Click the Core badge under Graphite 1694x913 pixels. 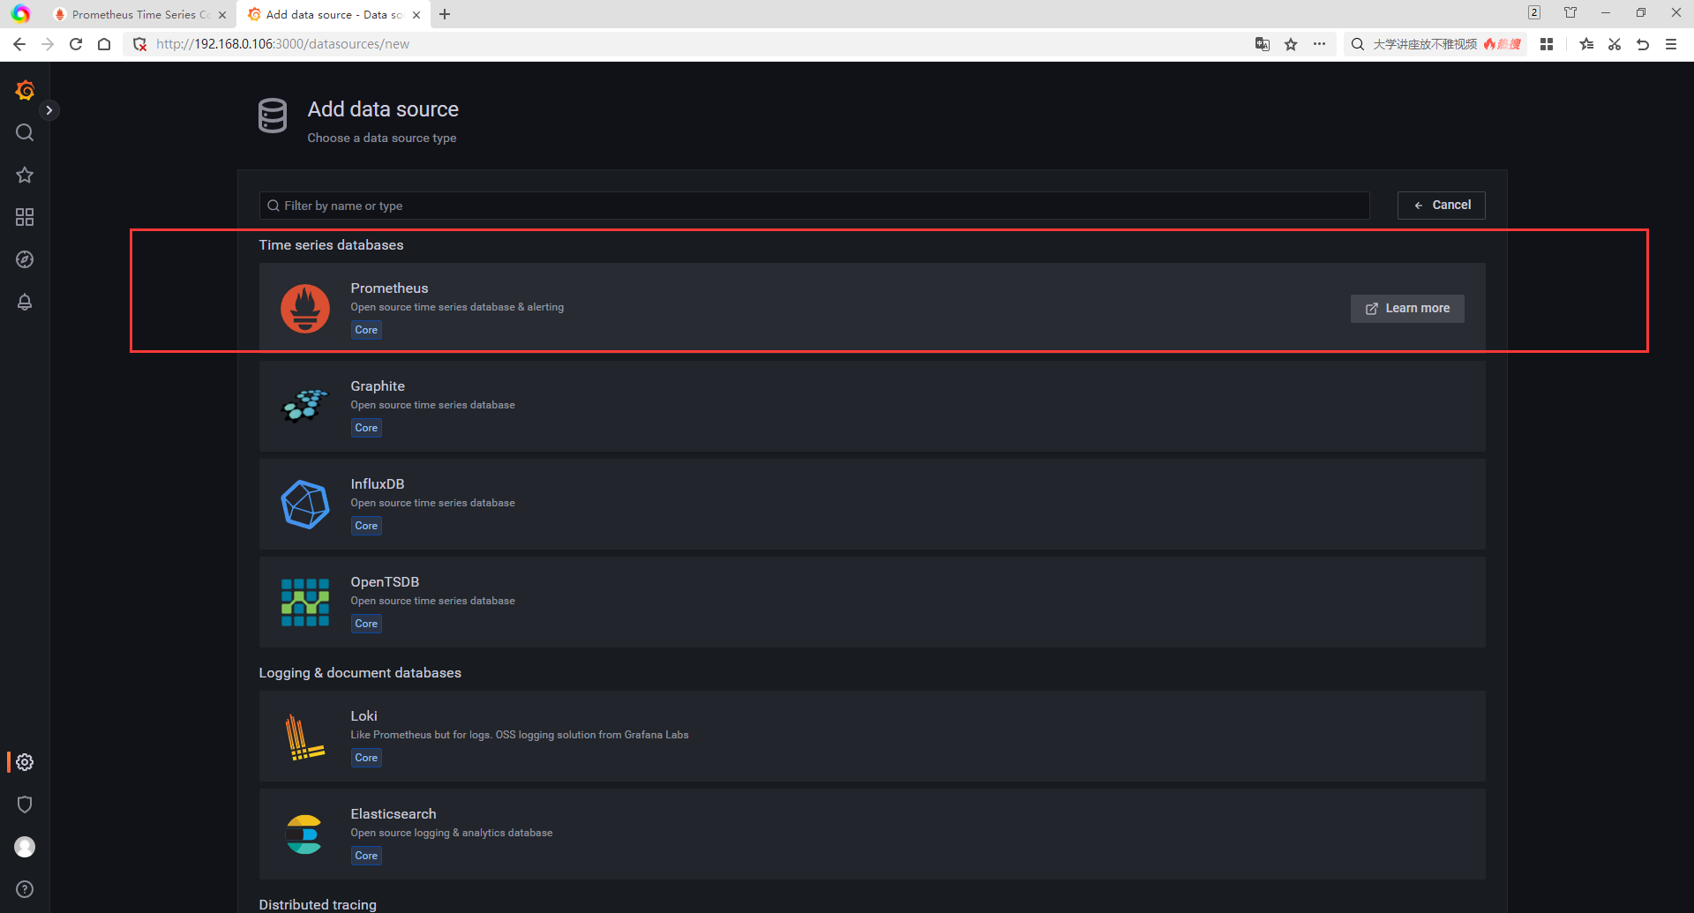[366, 428]
